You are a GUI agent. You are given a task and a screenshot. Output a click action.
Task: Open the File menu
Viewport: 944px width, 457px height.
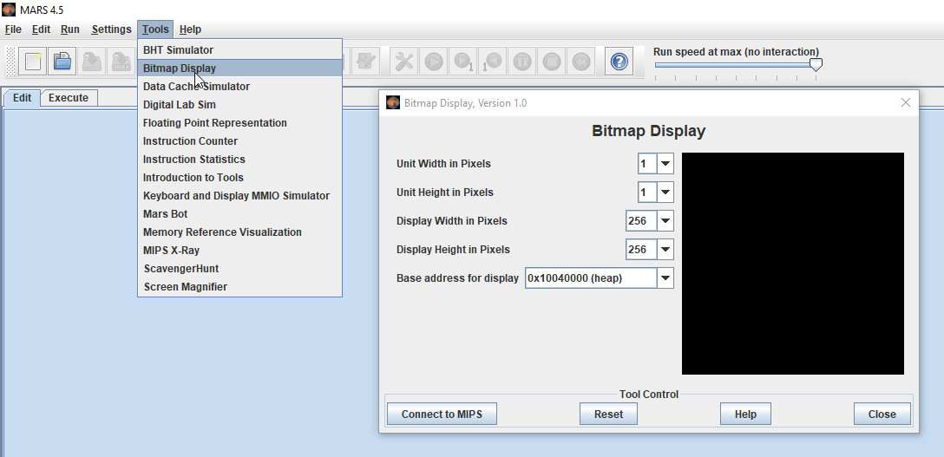pyautogui.click(x=13, y=29)
